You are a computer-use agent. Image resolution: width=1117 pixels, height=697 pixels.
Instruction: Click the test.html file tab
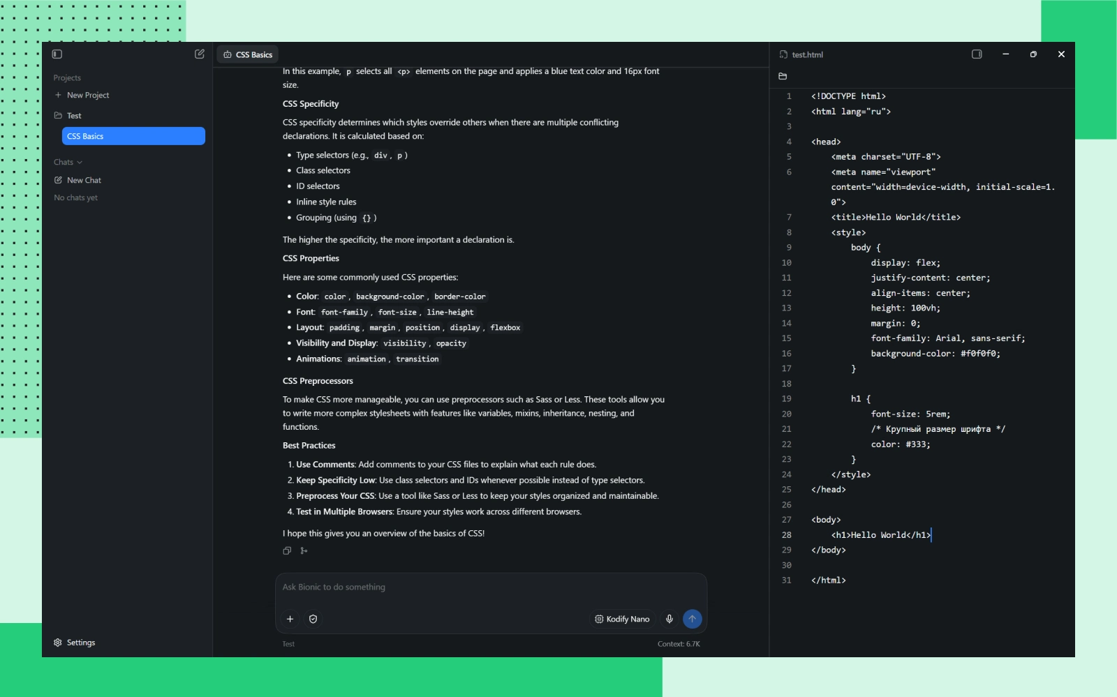801,54
